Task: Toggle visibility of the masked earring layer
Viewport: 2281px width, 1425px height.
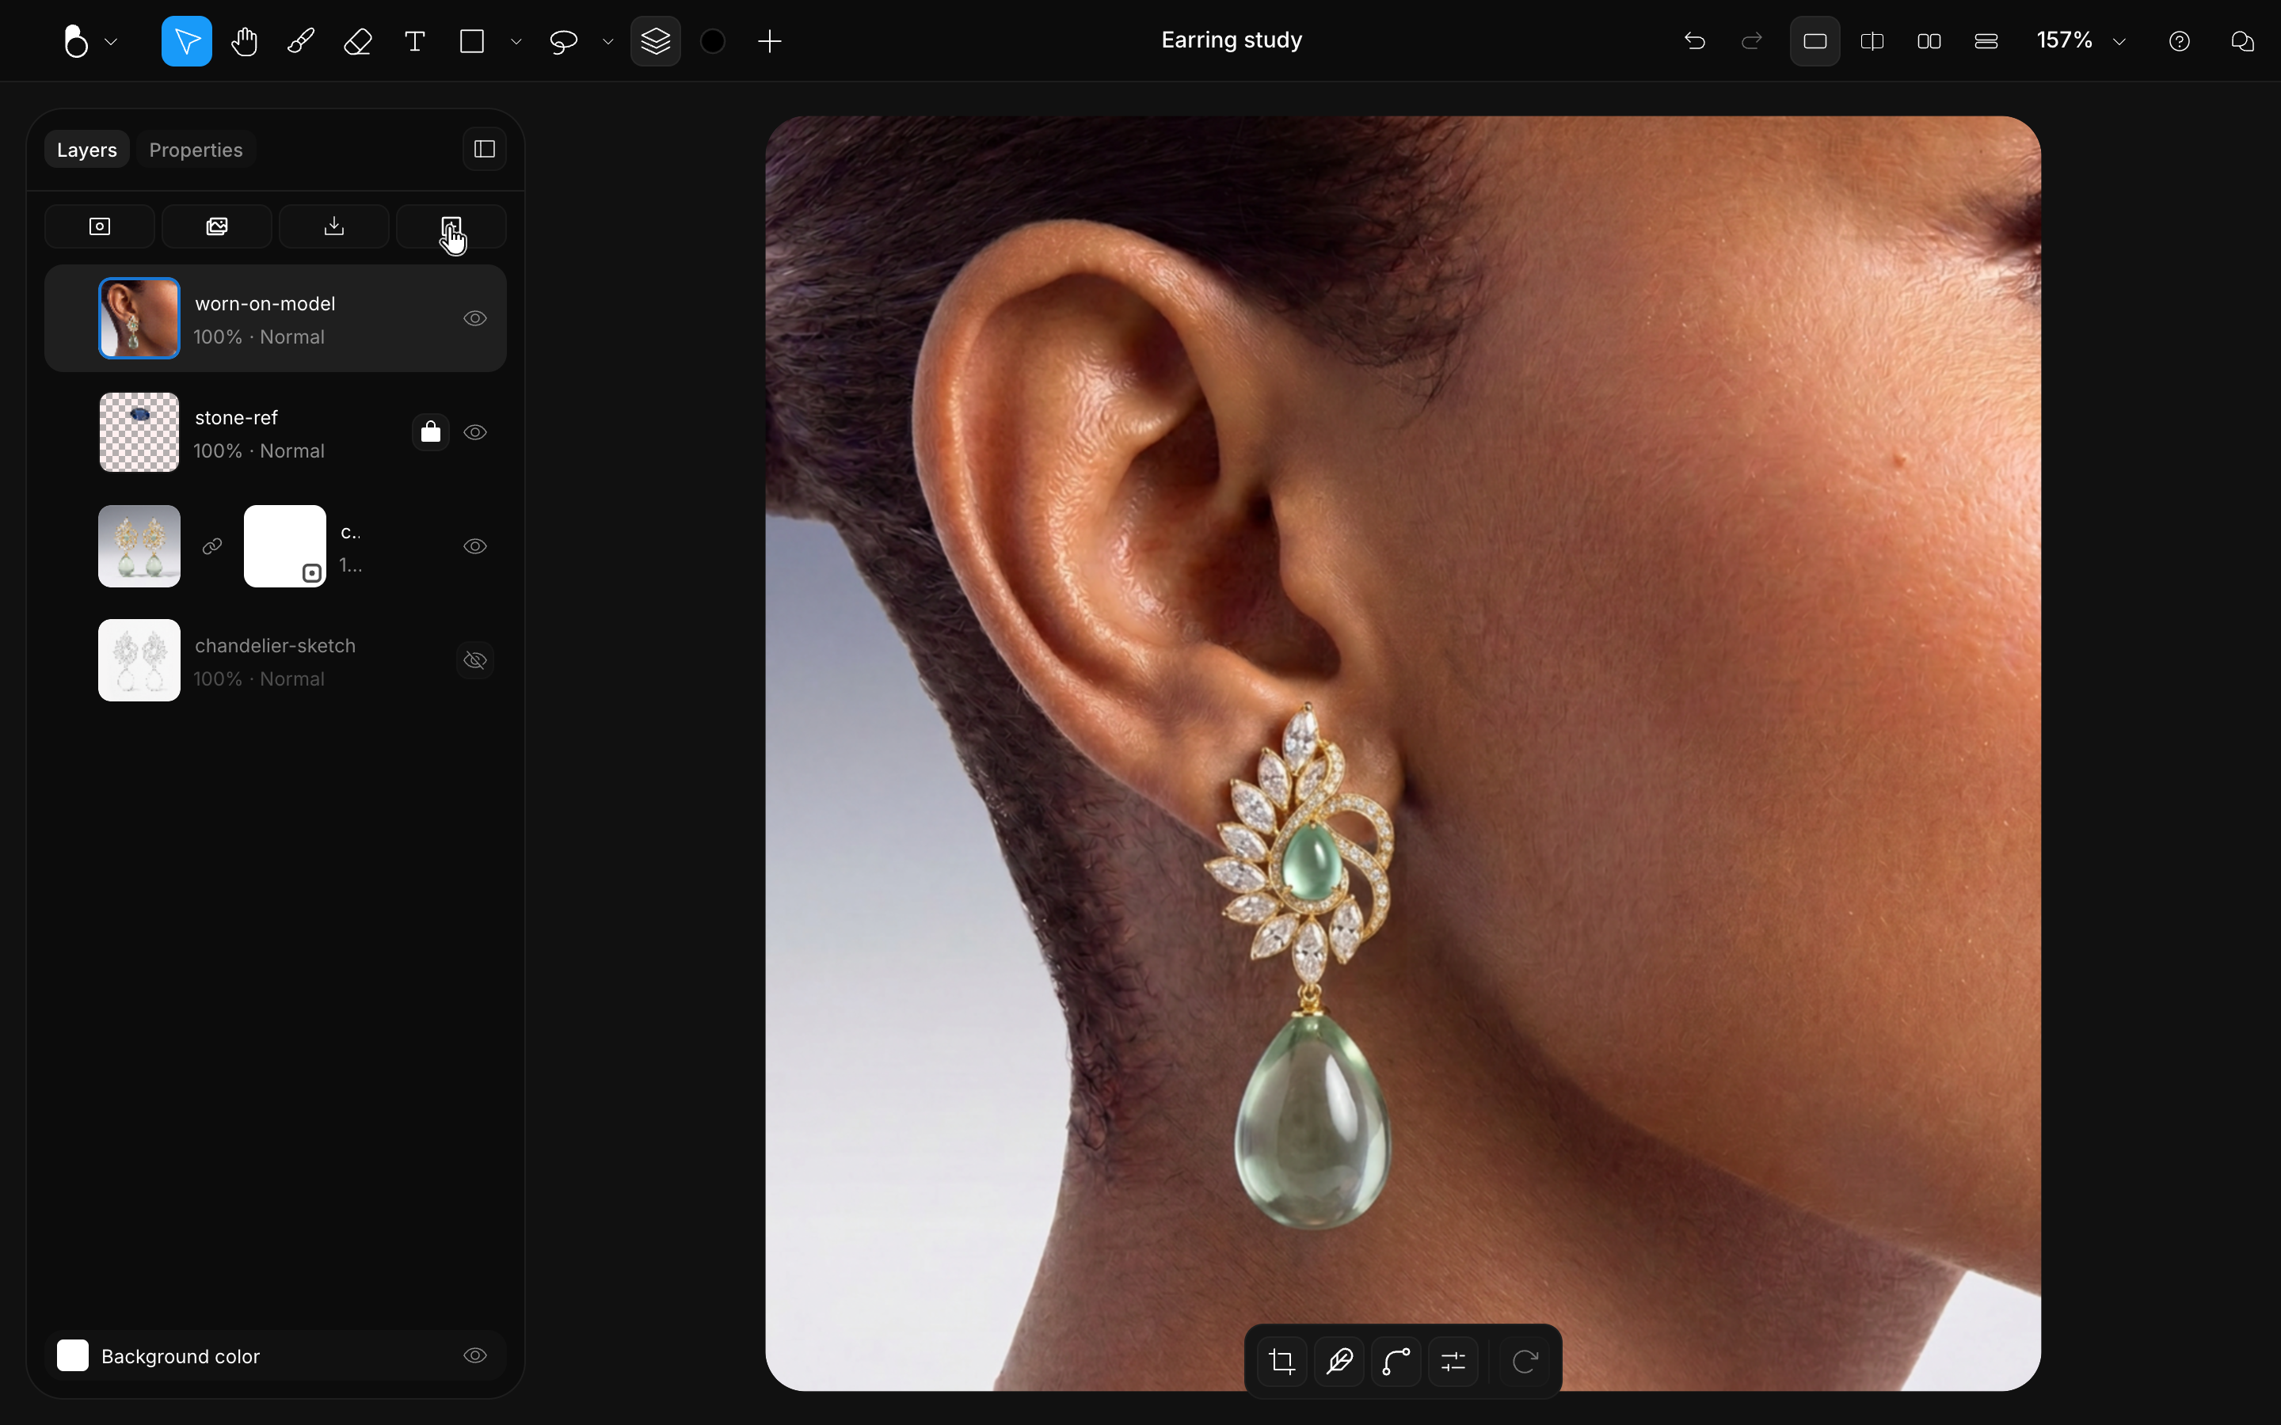Action: click(x=475, y=546)
